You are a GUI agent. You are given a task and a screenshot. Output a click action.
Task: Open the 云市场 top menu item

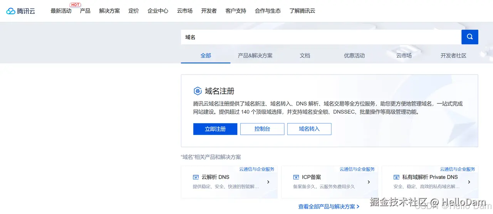pyautogui.click(x=184, y=11)
